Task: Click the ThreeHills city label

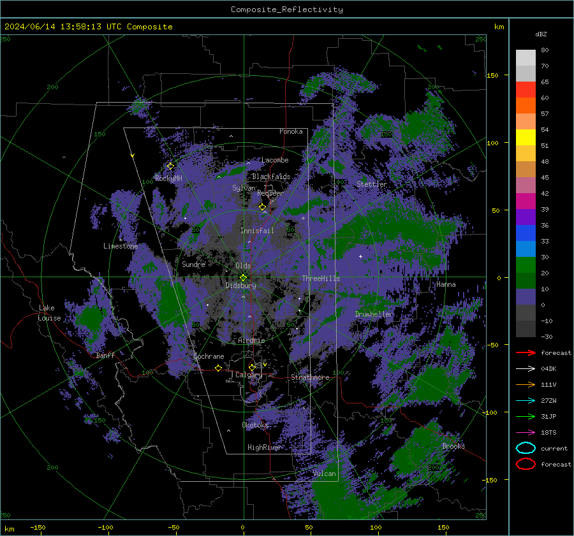Action: coord(321,279)
